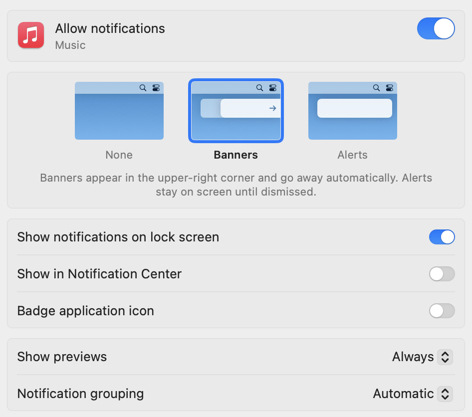Turn off Allow notifications switch
The height and width of the screenshot is (417, 472).
tap(436, 28)
